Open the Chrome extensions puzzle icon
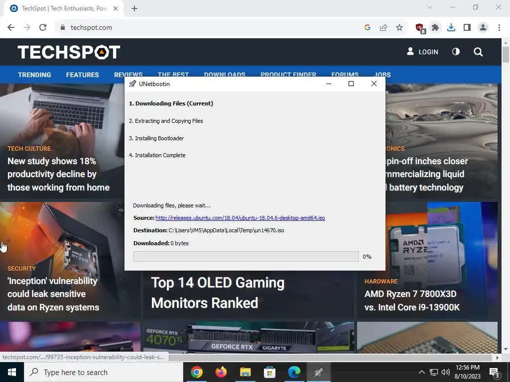 (x=435, y=28)
